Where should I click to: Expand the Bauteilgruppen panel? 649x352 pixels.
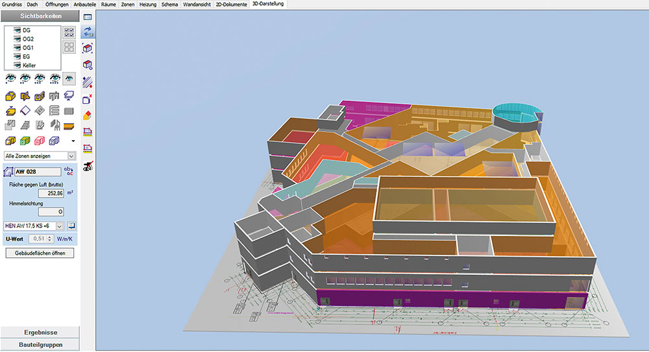tap(40, 345)
